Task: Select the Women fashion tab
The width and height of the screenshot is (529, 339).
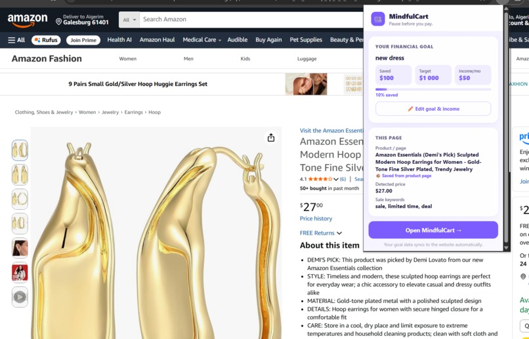Action: click(127, 58)
